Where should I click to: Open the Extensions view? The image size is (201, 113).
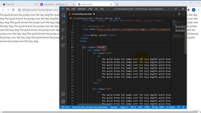(63, 45)
